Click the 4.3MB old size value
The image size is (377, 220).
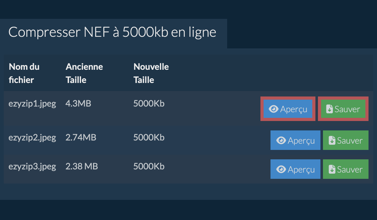pos(78,104)
